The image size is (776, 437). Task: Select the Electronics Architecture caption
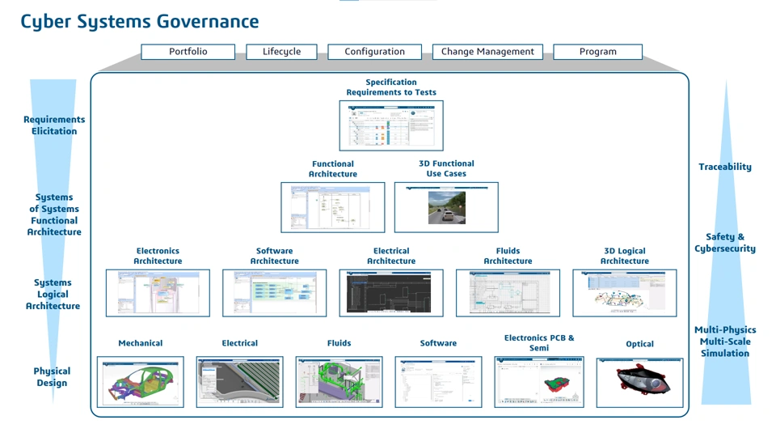click(158, 257)
